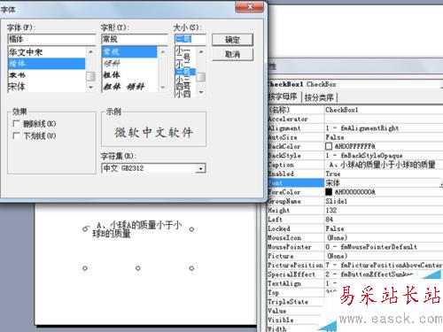Click the 确定 button in font dialog

(232, 40)
